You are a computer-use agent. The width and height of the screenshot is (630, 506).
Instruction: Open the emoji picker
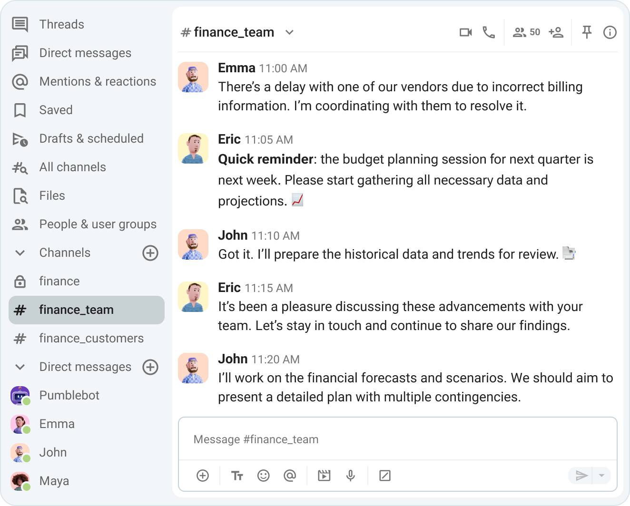tap(264, 475)
